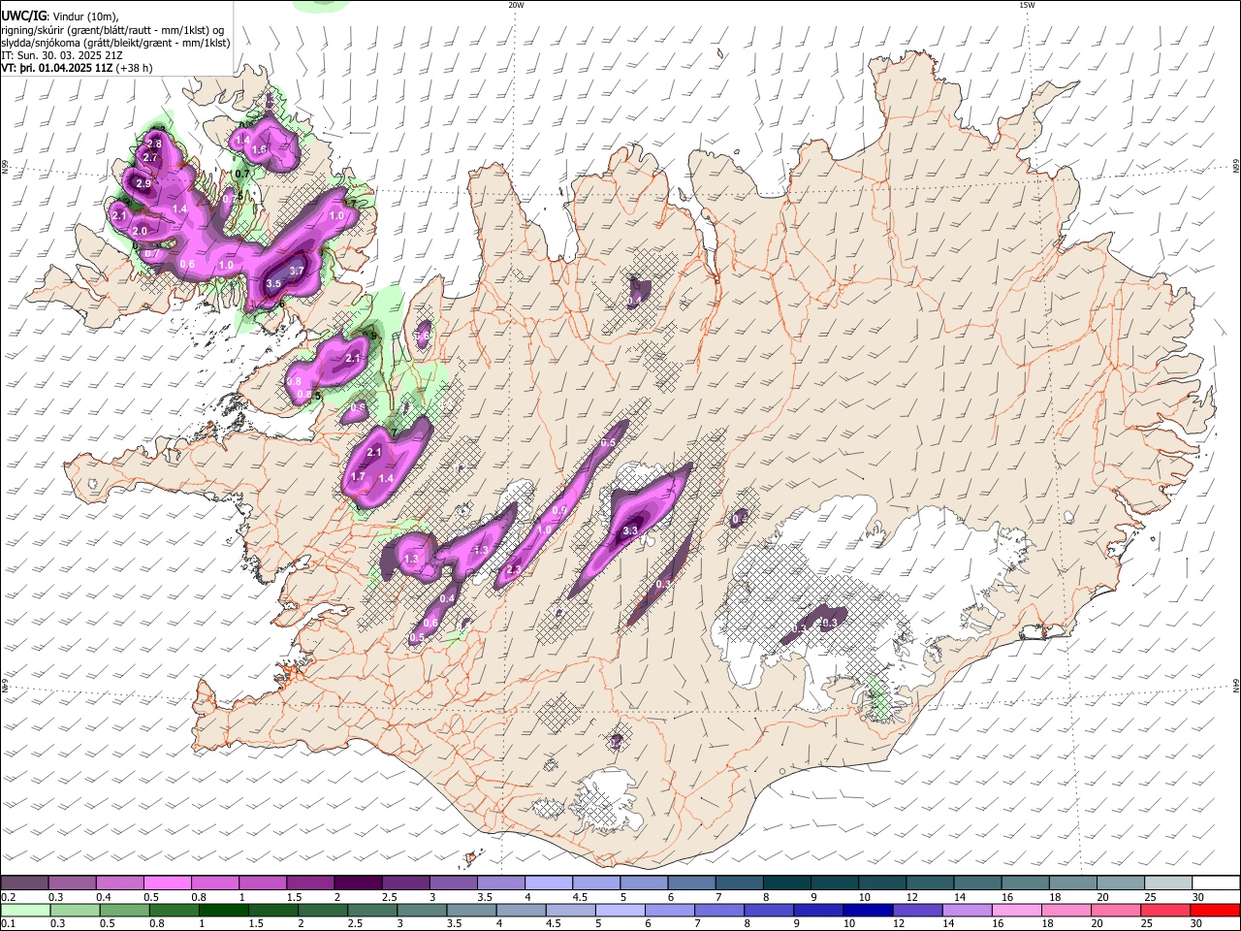Pick the pale green 0.1 swatch in rain legend
Screen dimensions: 1241x931
click(24, 910)
